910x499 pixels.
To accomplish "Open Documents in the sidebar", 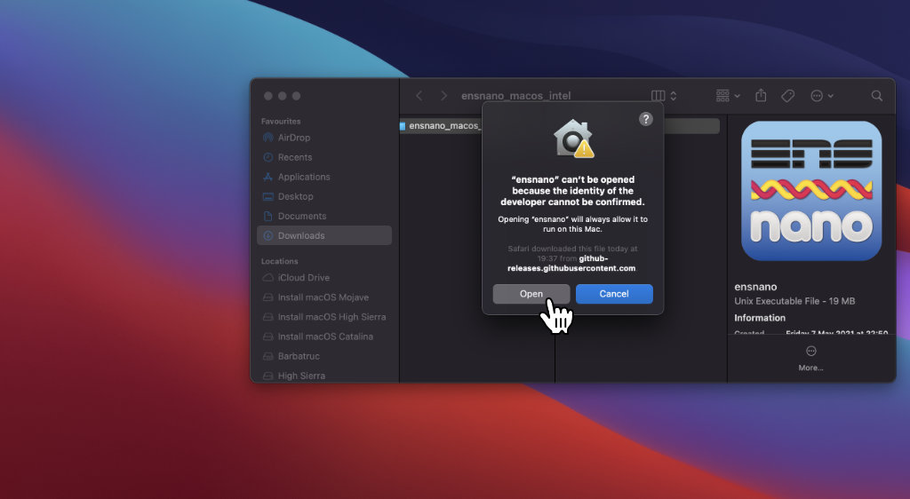I will tap(324, 216).
